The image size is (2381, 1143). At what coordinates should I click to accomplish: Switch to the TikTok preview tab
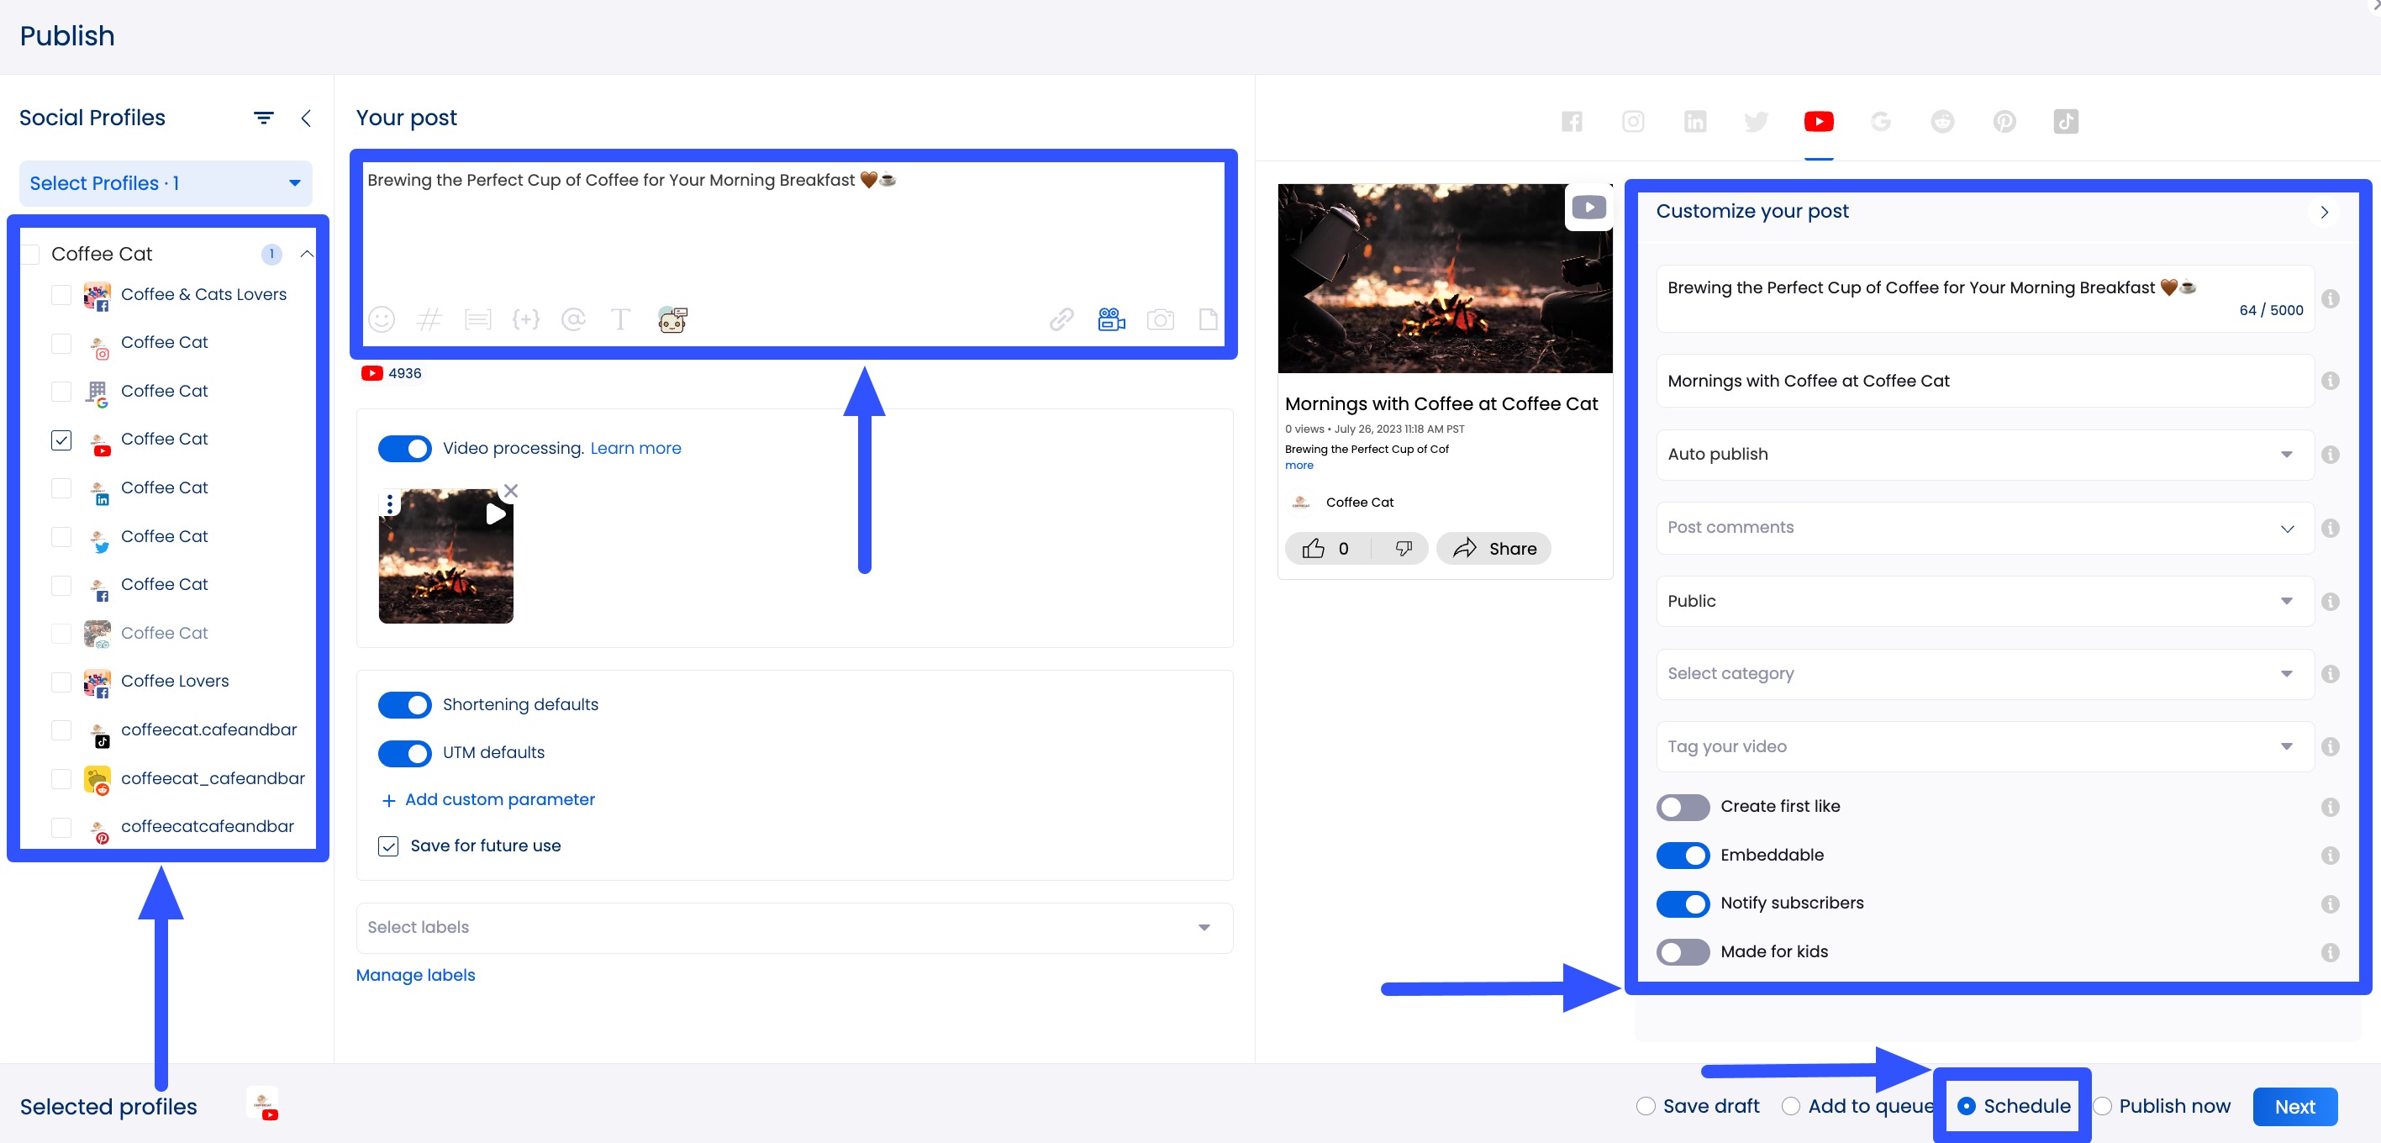pos(2066,121)
